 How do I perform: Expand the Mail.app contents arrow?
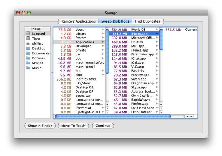click(157, 46)
